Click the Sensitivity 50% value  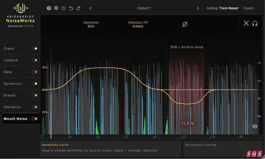(x=91, y=26)
